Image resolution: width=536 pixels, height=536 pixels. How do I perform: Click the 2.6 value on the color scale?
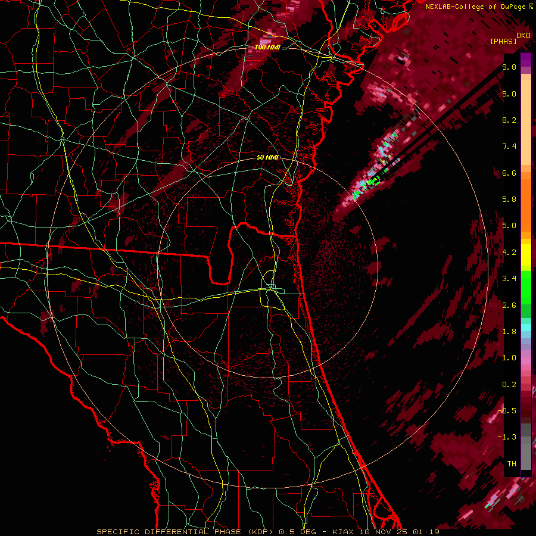[509, 306]
